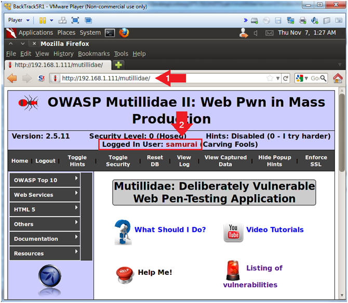This screenshot has width=348, height=303.
Task: Click the VMware unity mode icon
Action: 88,20
